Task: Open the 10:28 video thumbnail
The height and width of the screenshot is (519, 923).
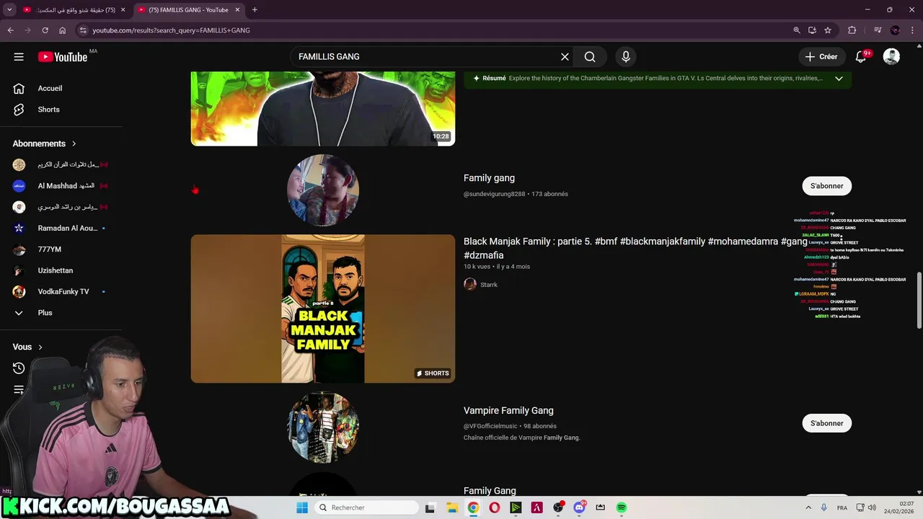Action: click(323, 108)
